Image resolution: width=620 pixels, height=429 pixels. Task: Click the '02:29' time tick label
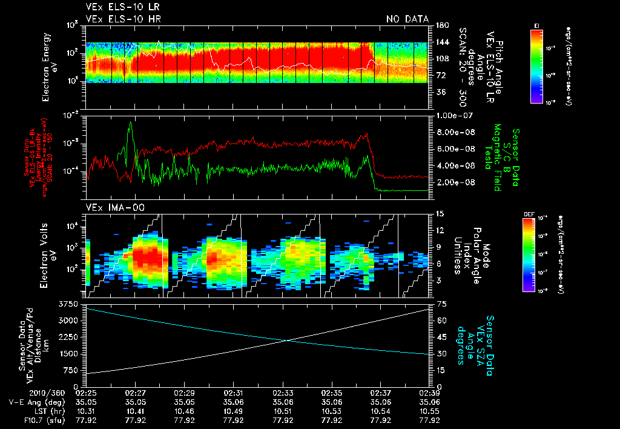[x=184, y=393]
